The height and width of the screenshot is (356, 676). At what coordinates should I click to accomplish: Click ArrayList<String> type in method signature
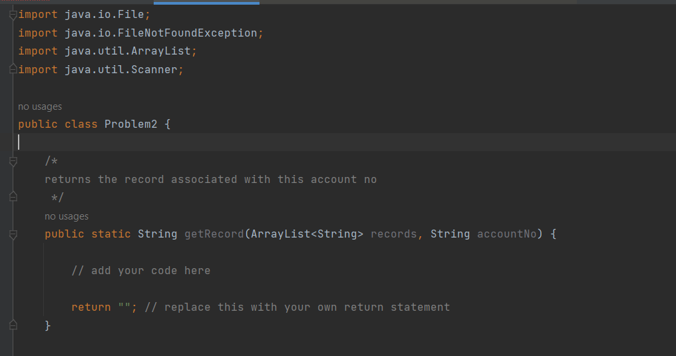pos(307,234)
